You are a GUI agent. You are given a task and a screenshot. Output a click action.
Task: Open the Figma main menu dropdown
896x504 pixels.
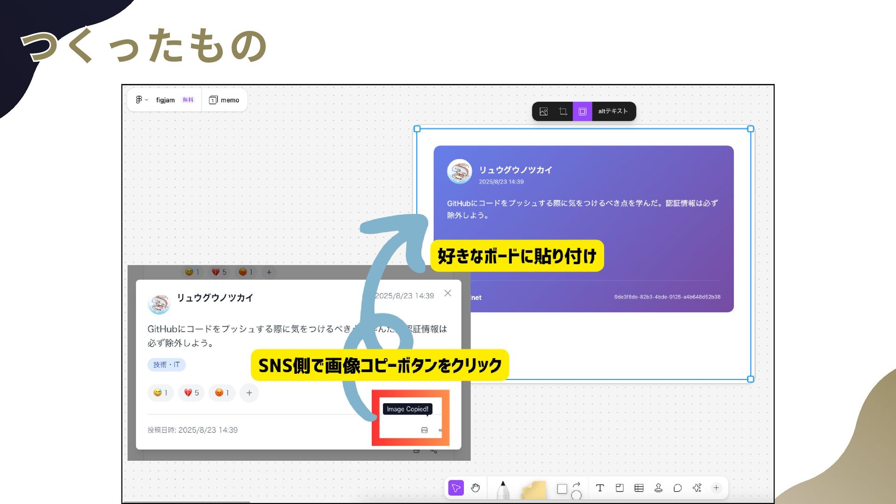[x=141, y=100]
